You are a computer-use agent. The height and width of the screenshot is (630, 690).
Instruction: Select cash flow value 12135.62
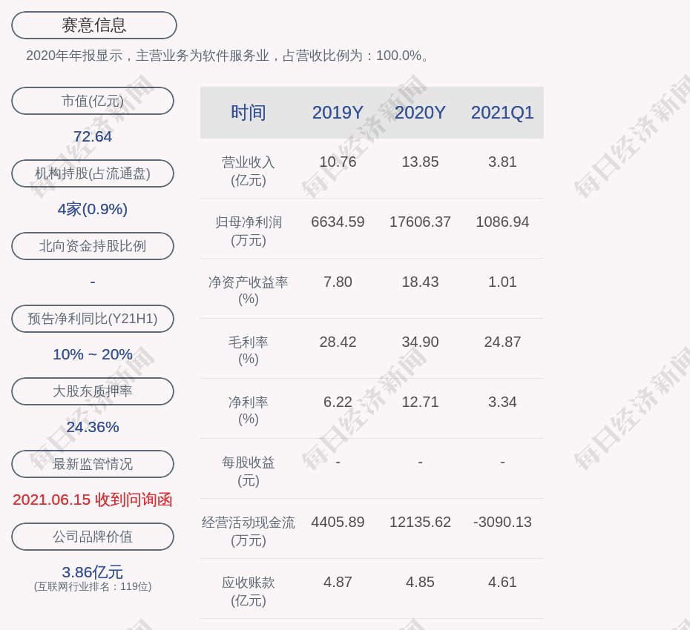click(420, 522)
